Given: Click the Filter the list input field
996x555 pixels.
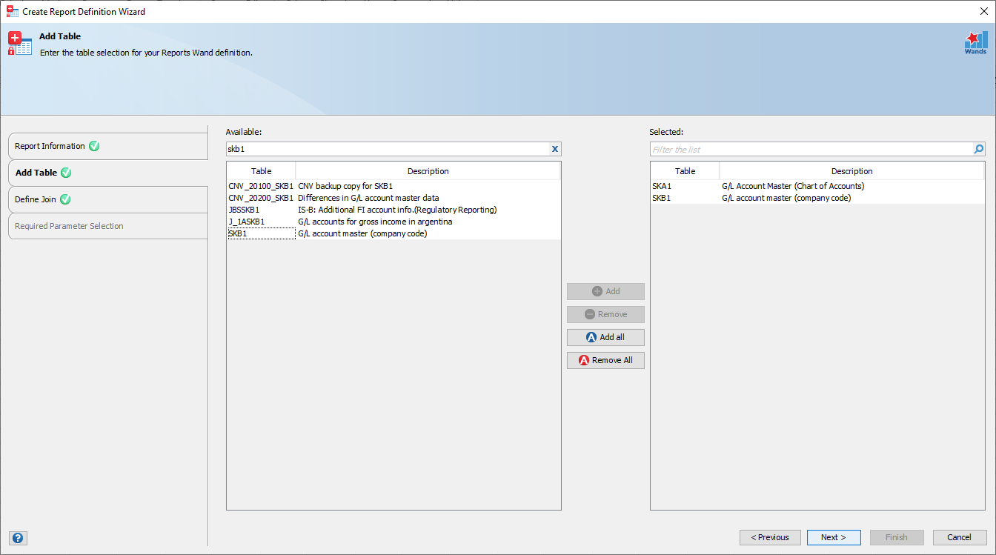Looking at the screenshot, I should tap(808, 148).
